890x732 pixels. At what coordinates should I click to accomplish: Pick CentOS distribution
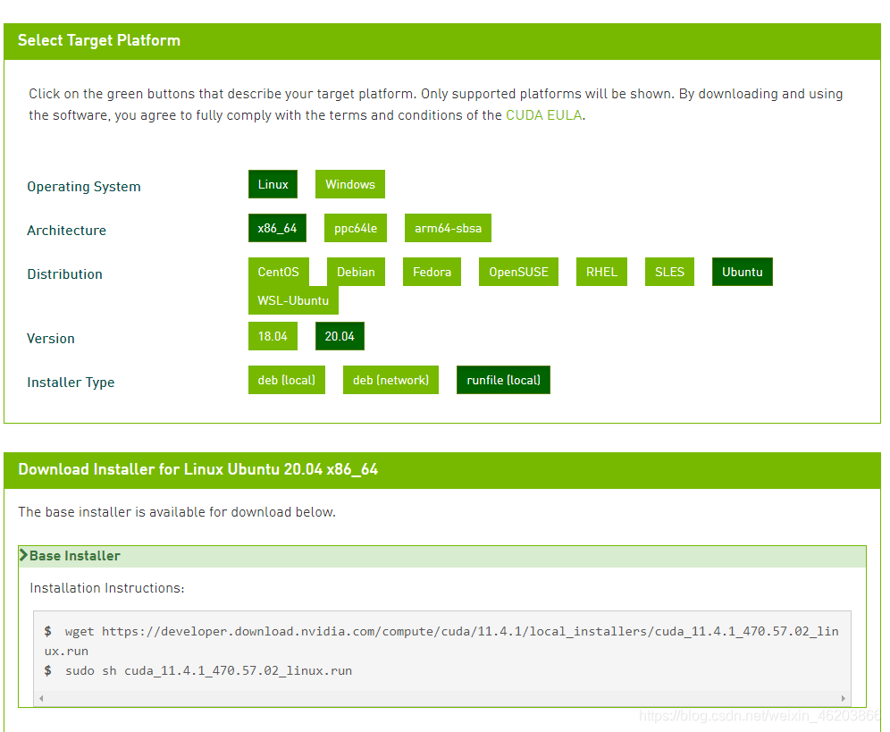click(278, 272)
